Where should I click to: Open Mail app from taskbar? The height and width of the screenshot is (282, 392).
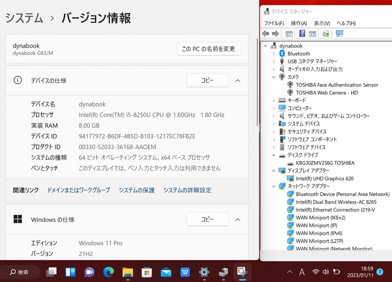[x=166, y=272]
